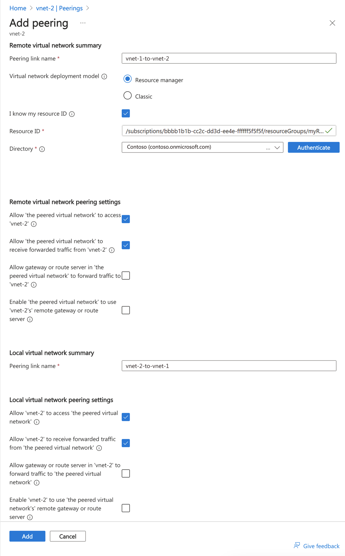
Task: Edit the 'vnet-1-to-vnet-2' peering link name field
Action: pyautogui.click(x=229, y=58)
